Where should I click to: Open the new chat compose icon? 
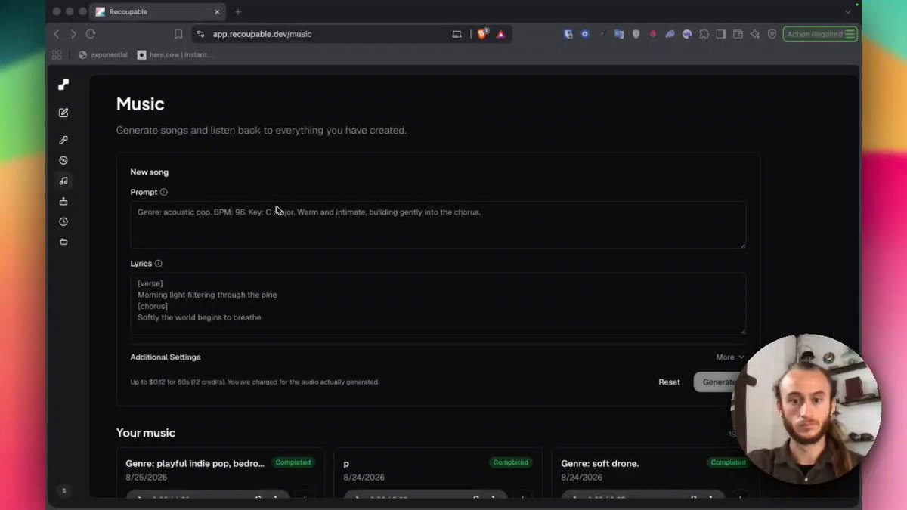pyautogui.click(x=63, y=113)
